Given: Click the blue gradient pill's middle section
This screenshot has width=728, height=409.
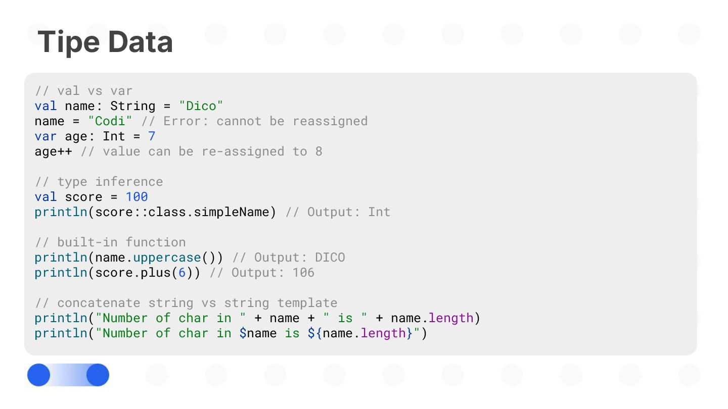Looking at the screenshot, I should (x=68, y=375).
